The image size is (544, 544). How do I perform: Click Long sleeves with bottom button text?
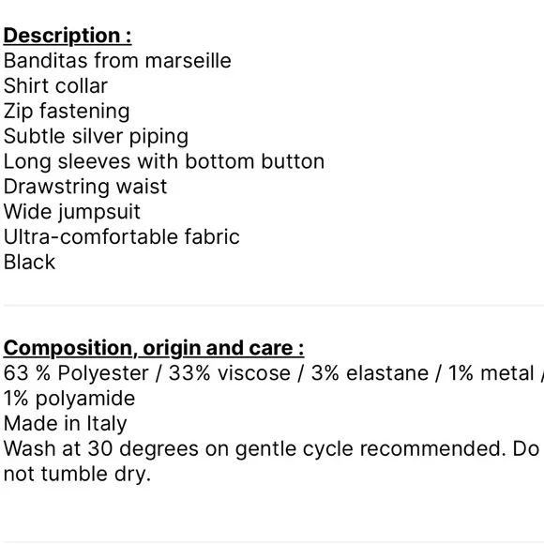[164, 161]
